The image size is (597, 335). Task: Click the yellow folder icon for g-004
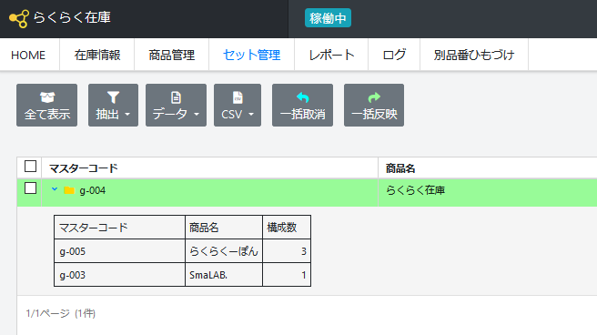click(69, 190)
